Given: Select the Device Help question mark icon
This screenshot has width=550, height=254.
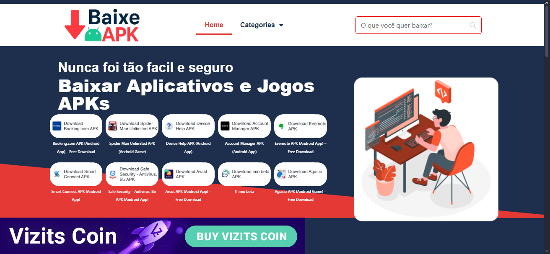Looking at the screenshot, I should point(169,126).
